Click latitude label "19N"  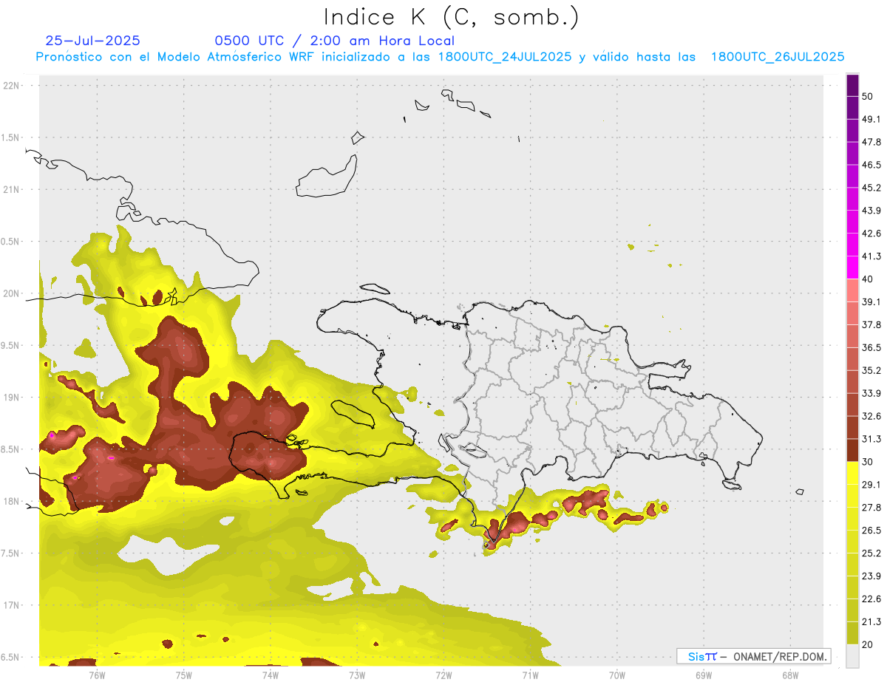[x=11, y=398]
